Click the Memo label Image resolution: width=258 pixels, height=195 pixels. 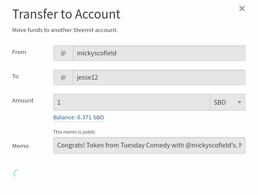click(20, 146)
